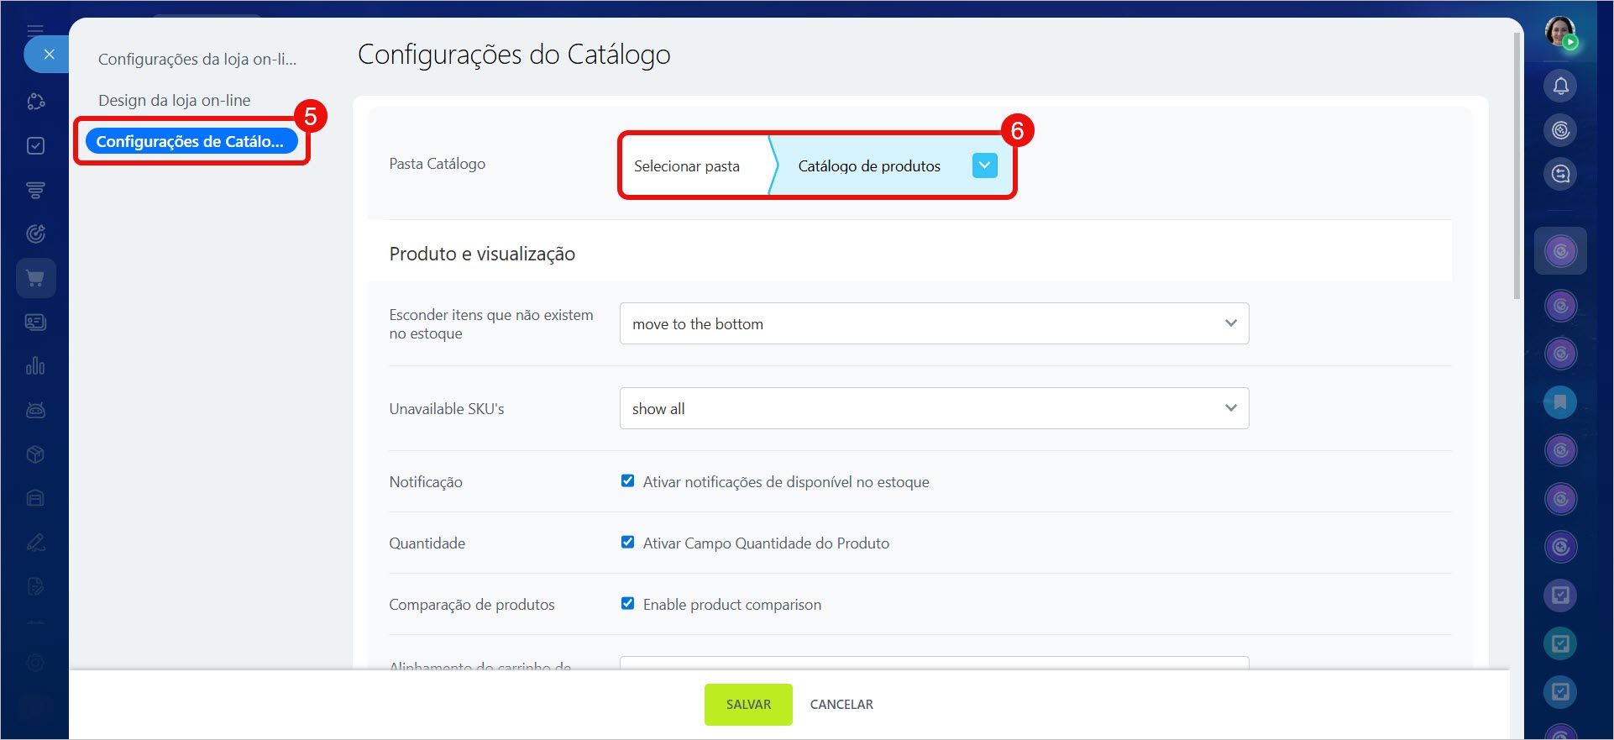1614x740 pixels.
Task: Open Configurações da loja on-line menu
Action: tap(197, 59)
